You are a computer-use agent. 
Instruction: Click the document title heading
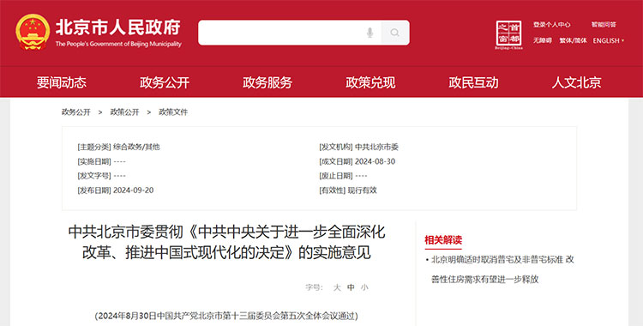click(x=227, y=242)
